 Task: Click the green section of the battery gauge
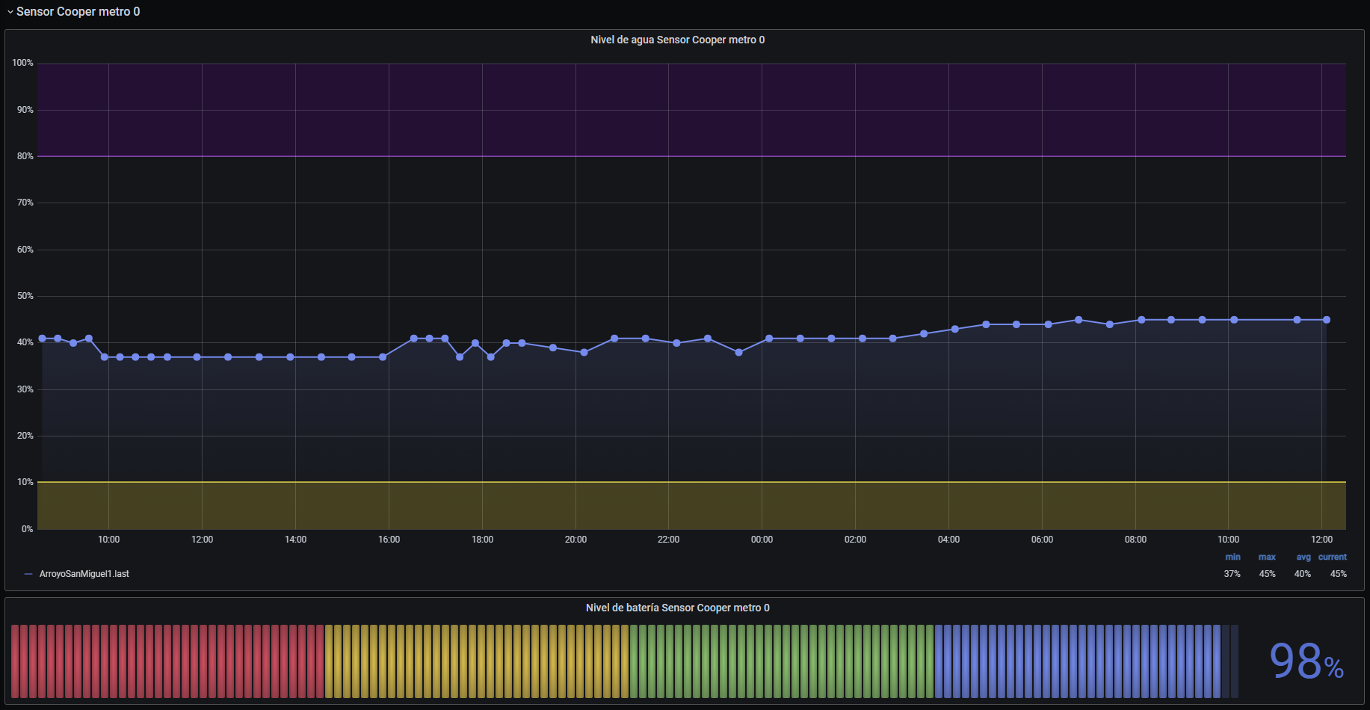tap(781, 661)
